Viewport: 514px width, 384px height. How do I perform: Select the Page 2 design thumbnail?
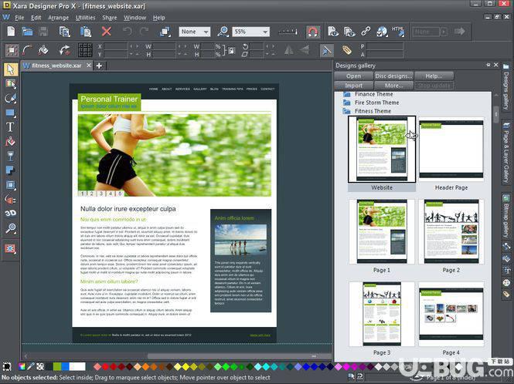click(x=451, y=231)
